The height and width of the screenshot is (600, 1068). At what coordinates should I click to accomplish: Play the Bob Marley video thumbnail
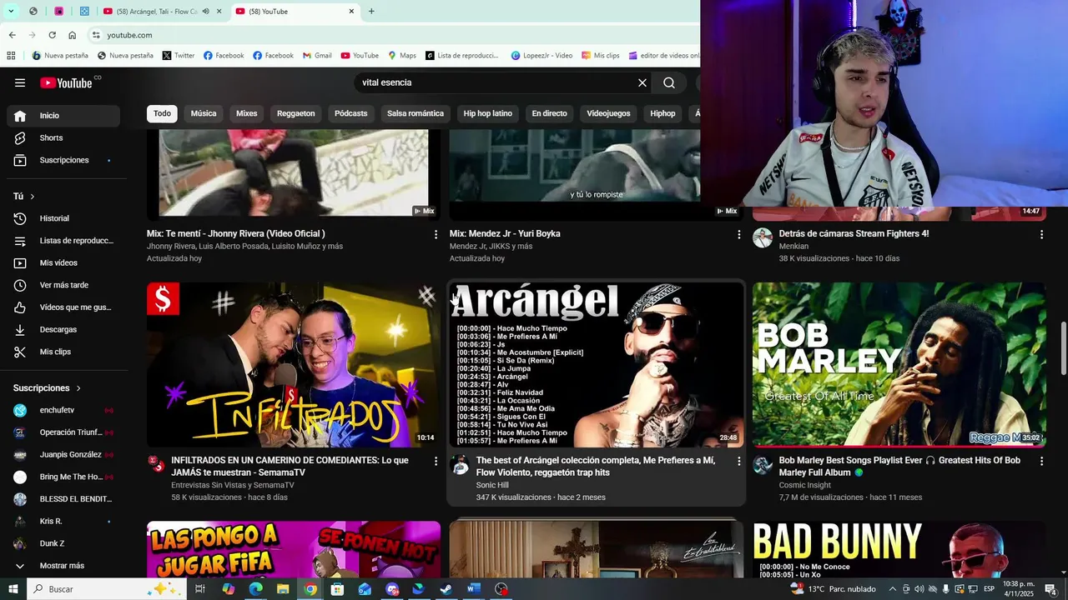pos(899,364)
